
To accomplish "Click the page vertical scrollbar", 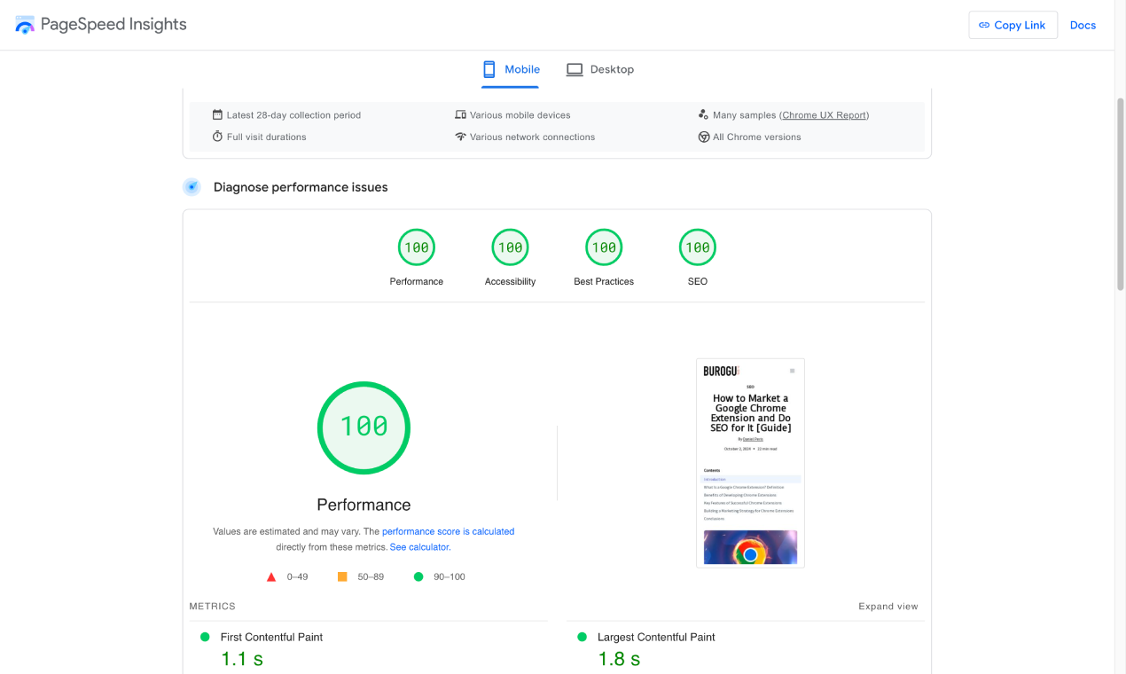I will (1120, 195).
